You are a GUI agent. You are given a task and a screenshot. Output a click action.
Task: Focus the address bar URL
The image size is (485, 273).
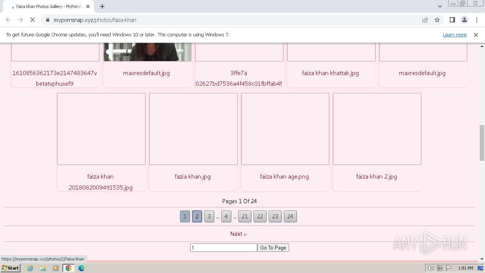[95, 20]
